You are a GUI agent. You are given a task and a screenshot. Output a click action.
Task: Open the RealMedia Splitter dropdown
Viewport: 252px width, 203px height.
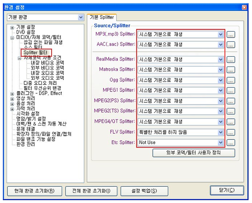point(181,60)
